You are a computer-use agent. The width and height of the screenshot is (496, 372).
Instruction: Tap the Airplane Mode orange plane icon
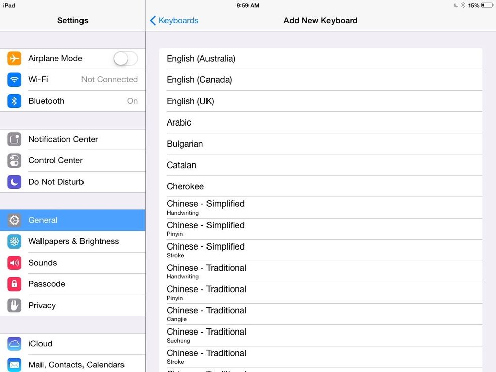pos(14,59)
